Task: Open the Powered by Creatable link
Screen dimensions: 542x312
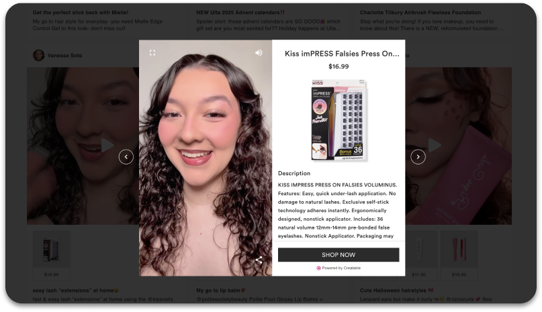Action: point(338,268)
